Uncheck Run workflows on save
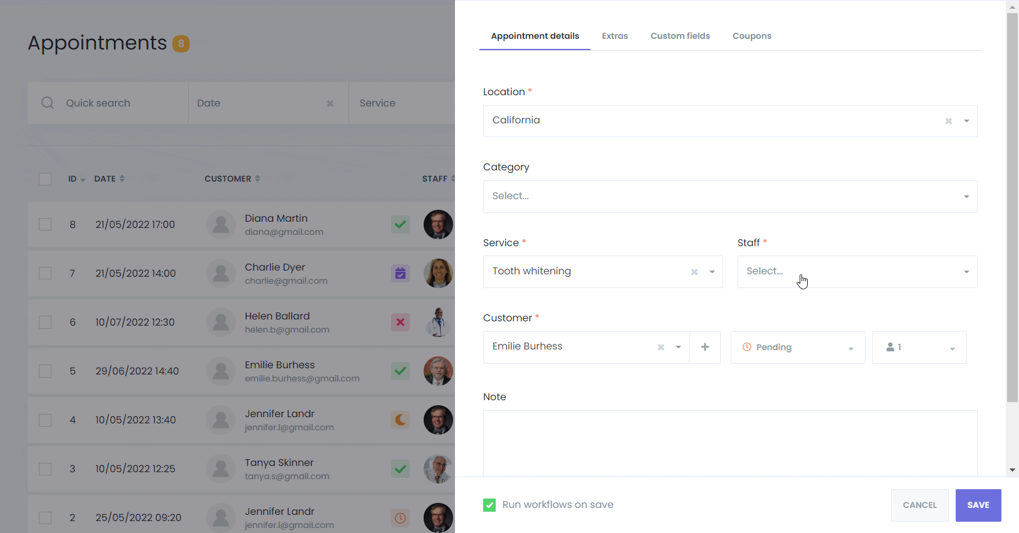This screenshot has height=533, width=1019. 489,505
